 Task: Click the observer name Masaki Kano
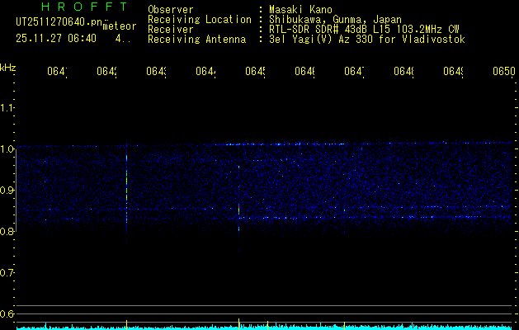click(x=300, y=10)
